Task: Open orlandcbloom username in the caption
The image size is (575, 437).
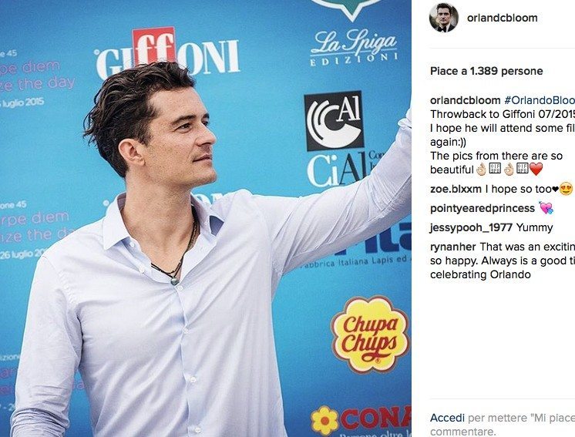Action: click(x=465, y=100)
